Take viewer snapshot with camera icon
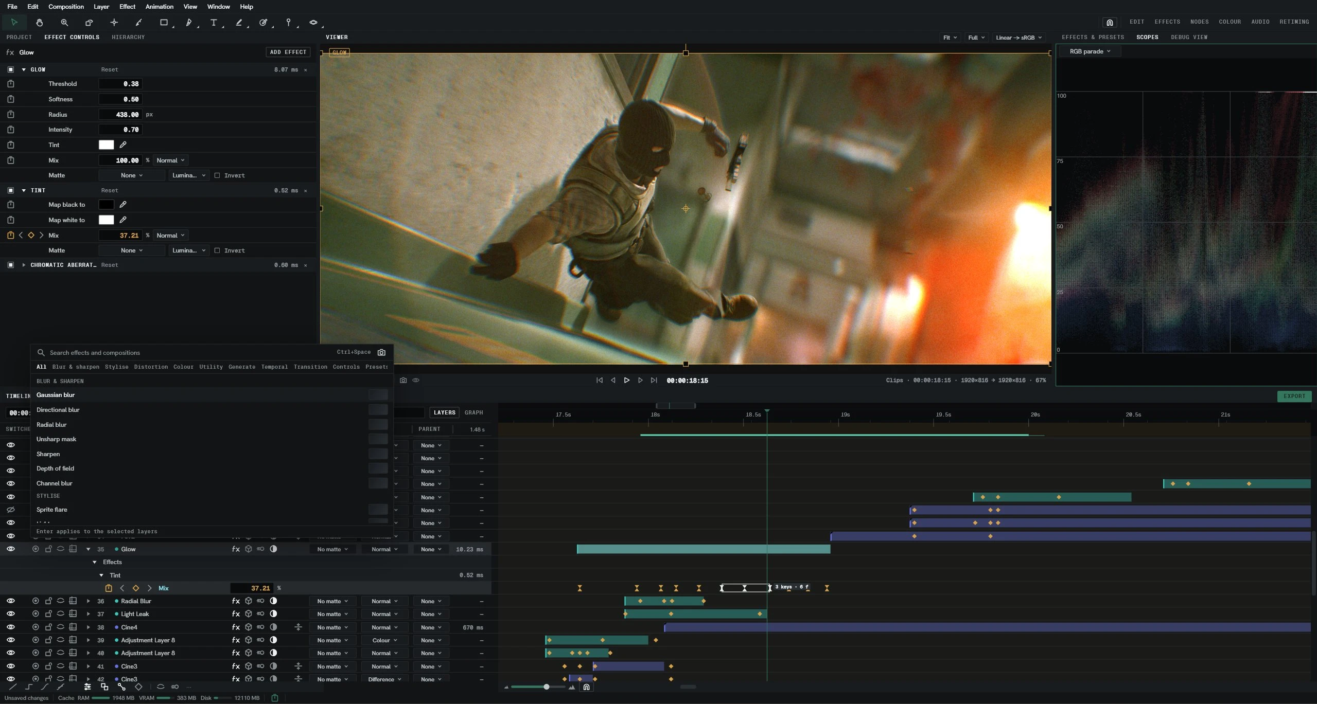The width and height of the screenshot is (1317, 704). point(403,380)
